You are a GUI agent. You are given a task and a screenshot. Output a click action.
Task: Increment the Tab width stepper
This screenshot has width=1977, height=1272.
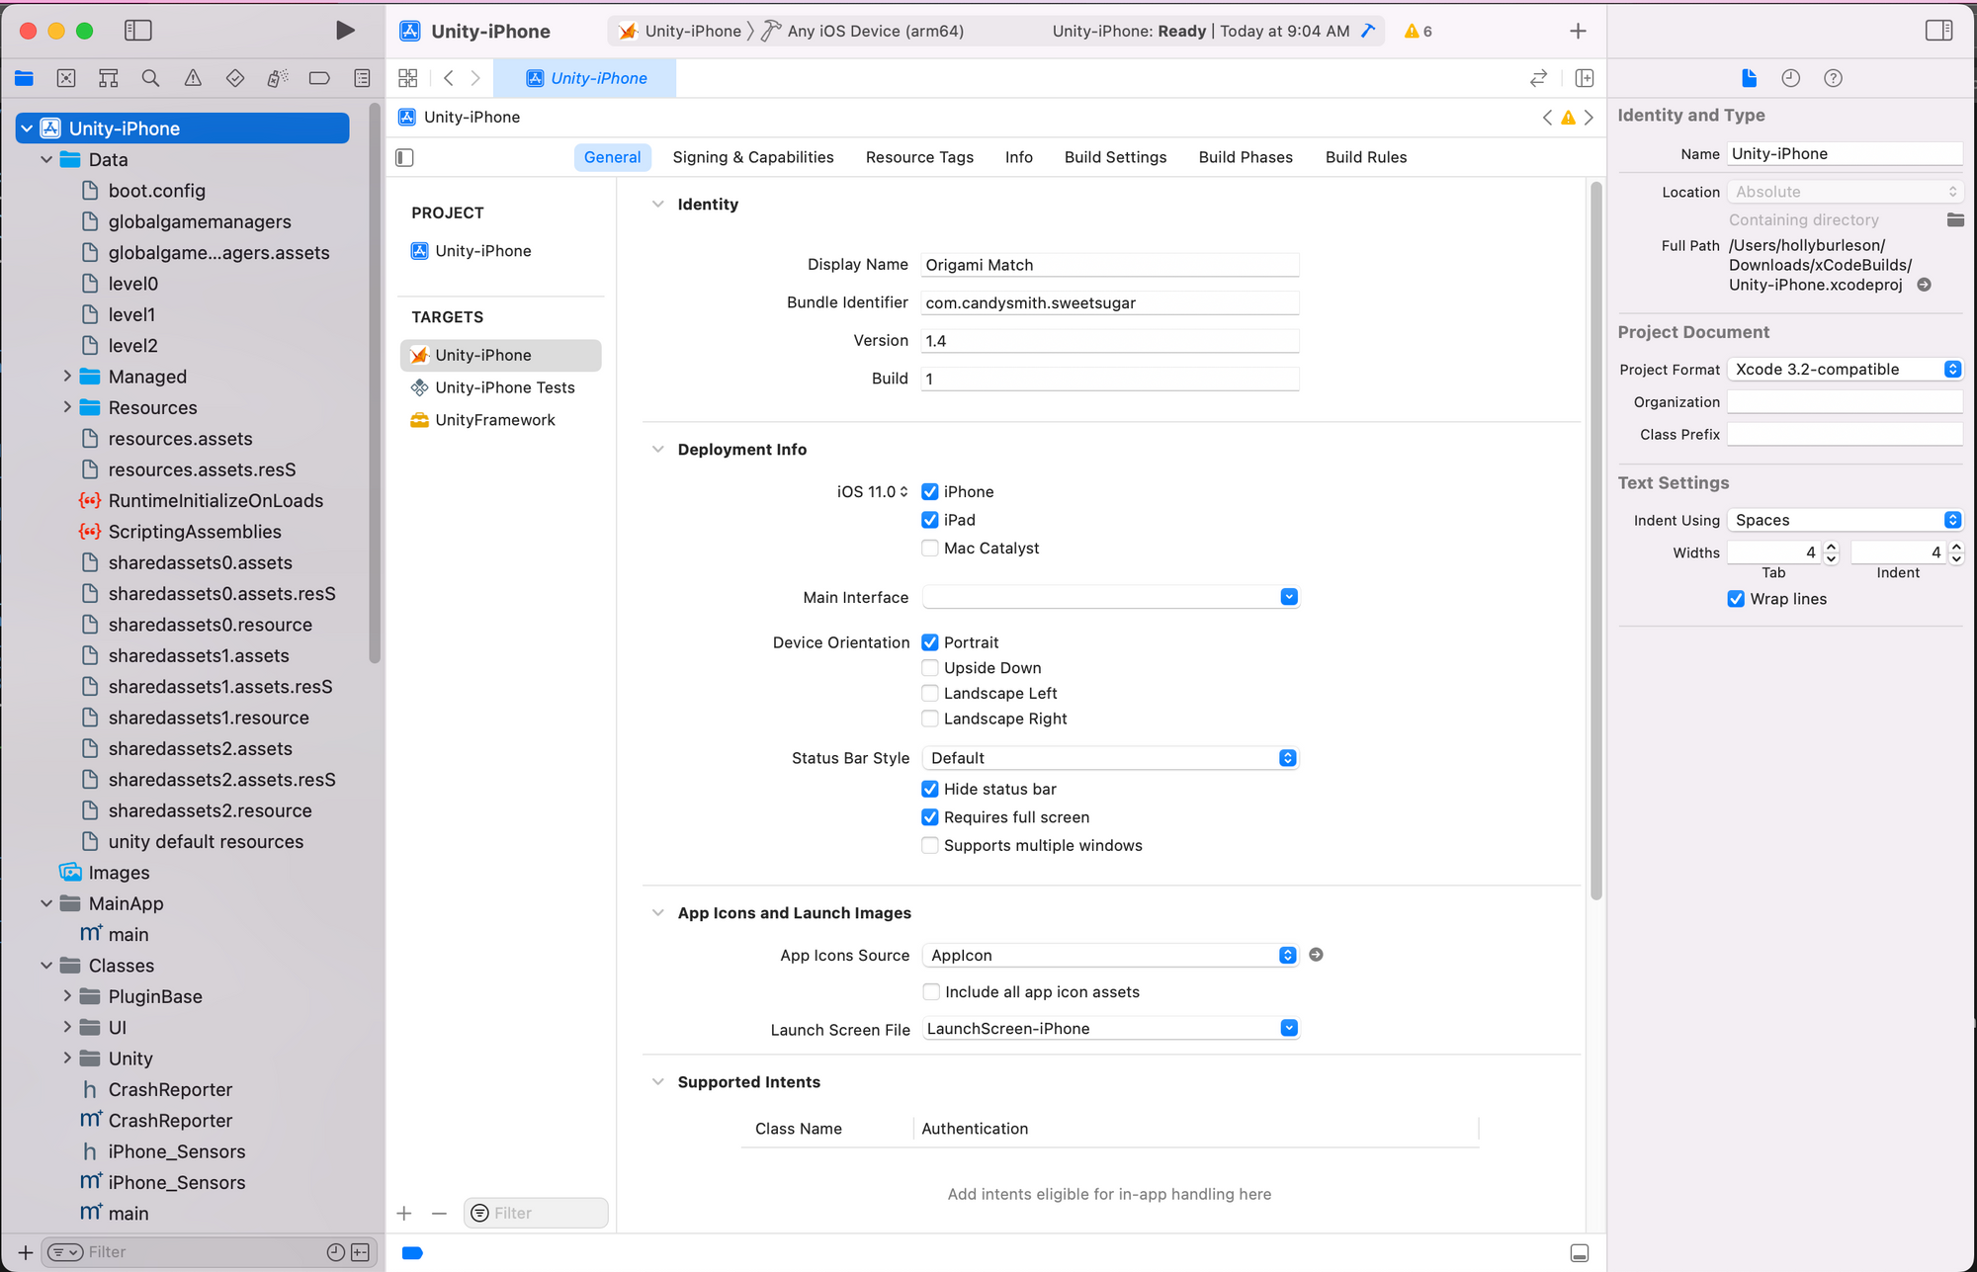click(x=1831, y=546)
